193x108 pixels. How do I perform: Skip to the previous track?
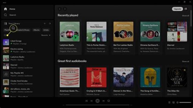pyautogui.click(x=91, y=101)
